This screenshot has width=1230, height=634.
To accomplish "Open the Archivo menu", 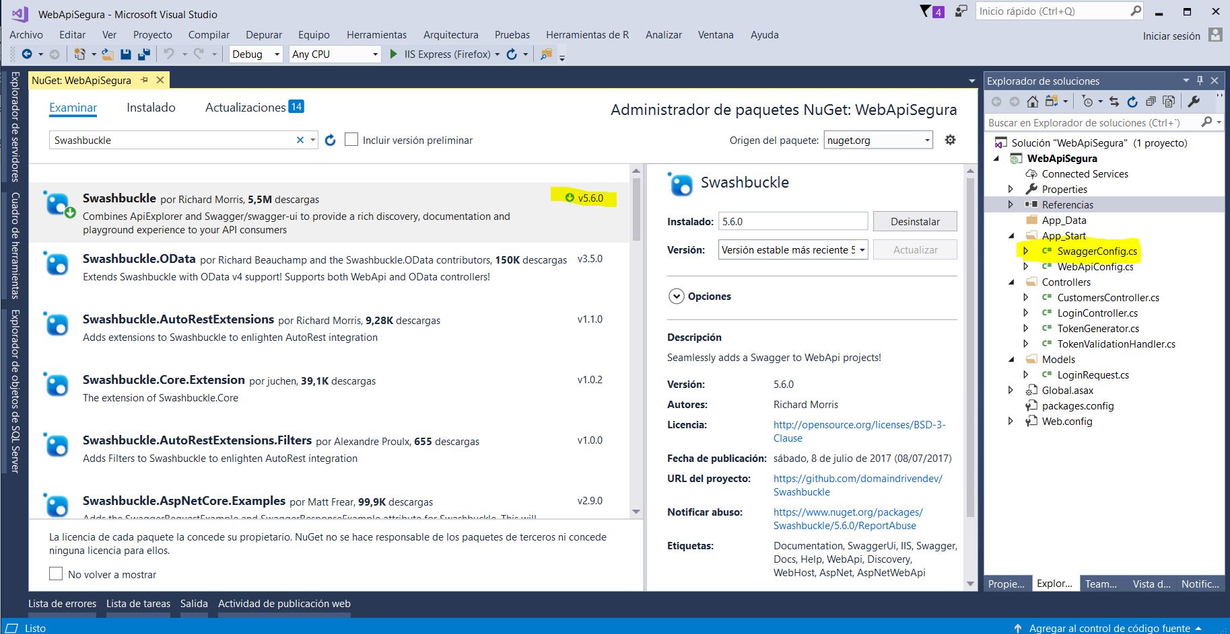I will tap(26, 35).
